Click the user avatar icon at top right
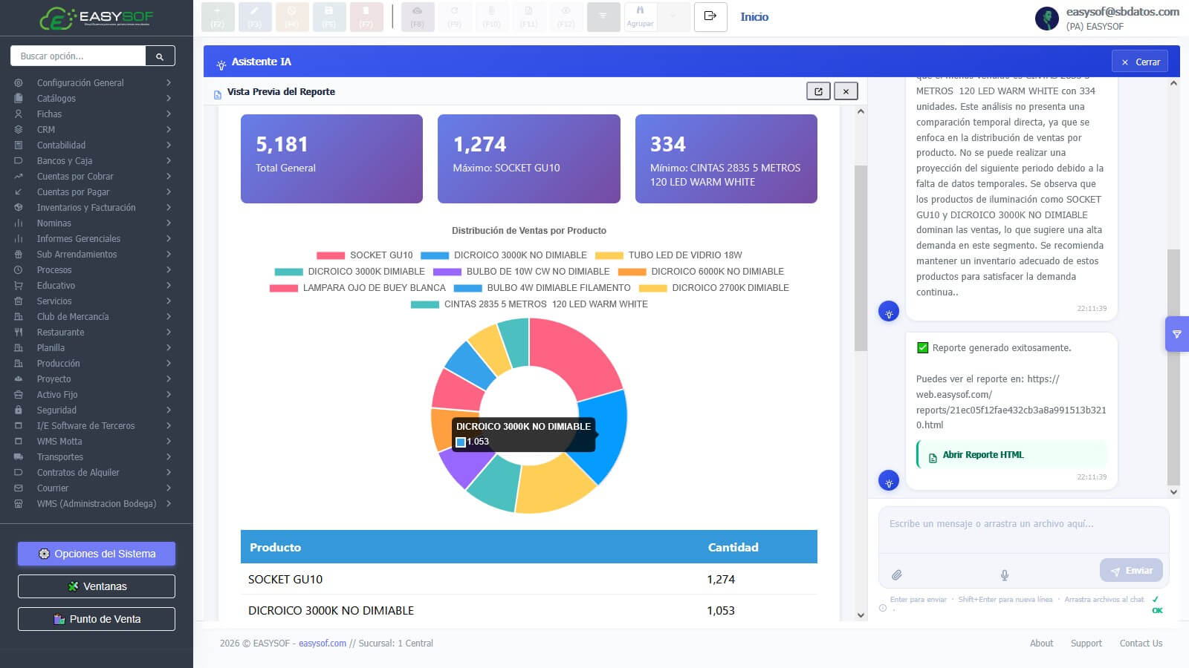The image size is (1189, 668). coord(1047,19)
